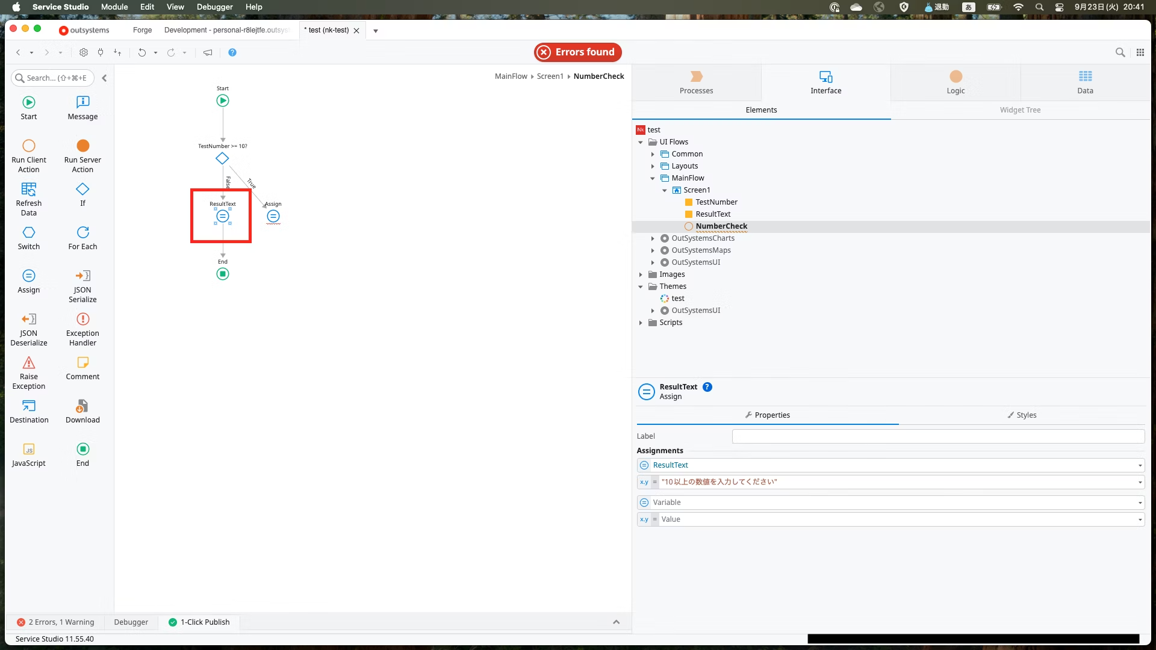Click into the Label input field
This screenshot has height=650, width=1156.
[x=937, y=436]
